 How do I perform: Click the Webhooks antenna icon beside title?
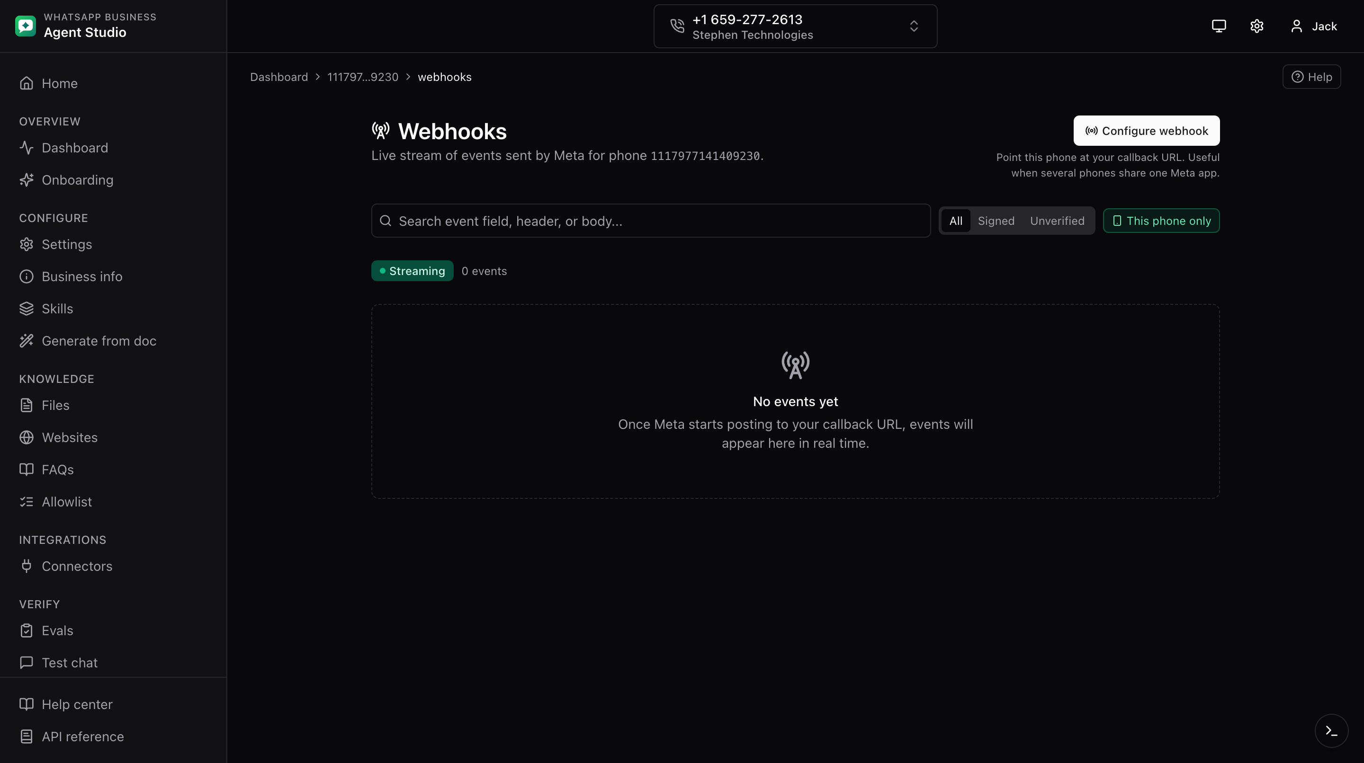[x=381, y=131]
